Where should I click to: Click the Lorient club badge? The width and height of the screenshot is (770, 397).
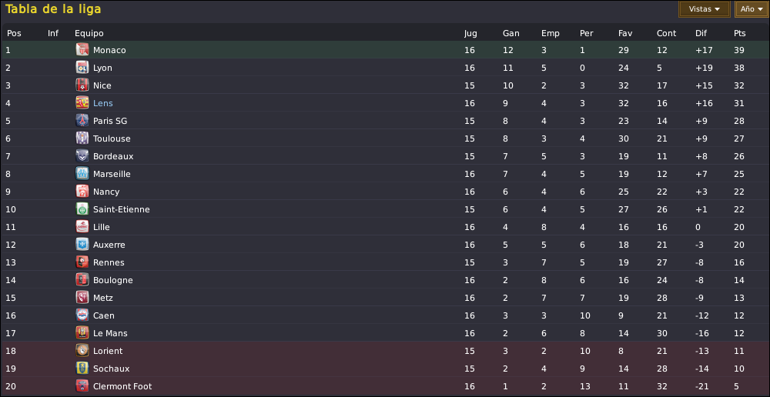pyautogui.click(x=82, y=351)
